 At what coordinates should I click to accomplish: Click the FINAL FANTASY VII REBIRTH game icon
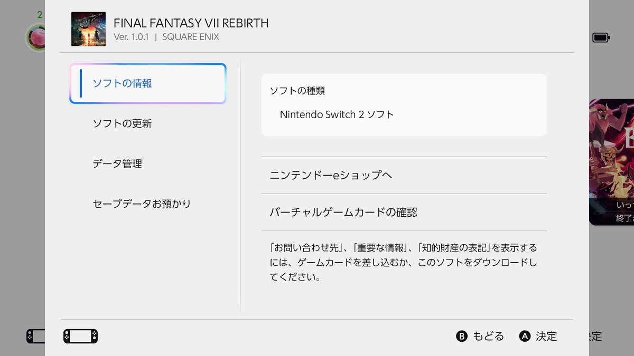(88, 29)
